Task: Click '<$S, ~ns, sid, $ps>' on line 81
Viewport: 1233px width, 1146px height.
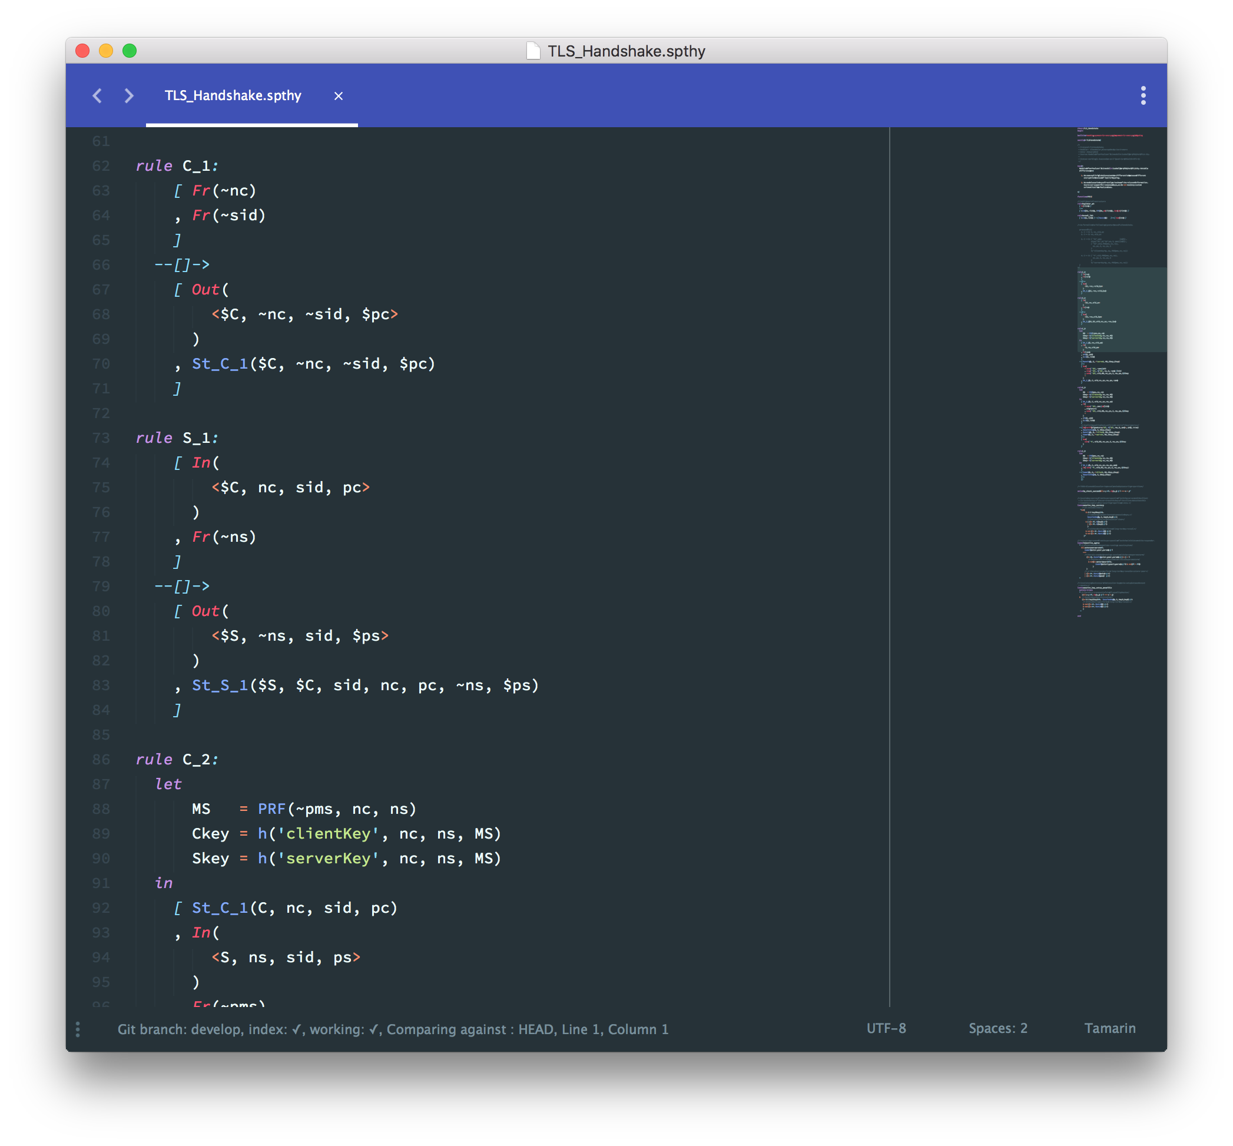Action: (x=300, y=636)
